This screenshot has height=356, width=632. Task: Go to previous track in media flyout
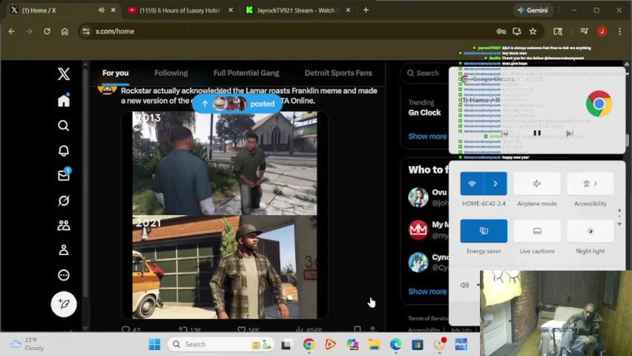[x=505, y=133]
